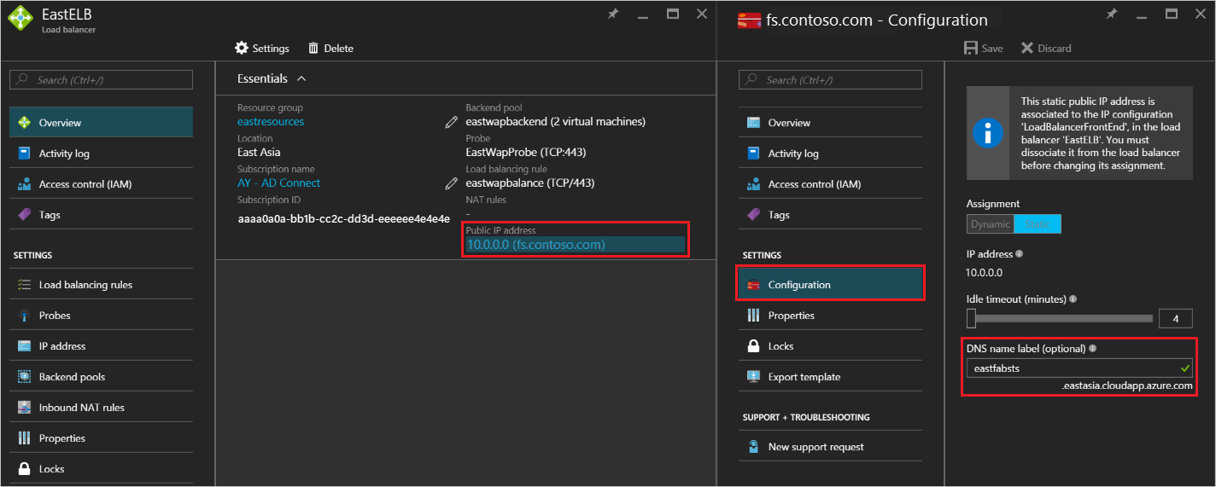This screenshot has height=487, width=1216.
Task: Click the .eastasia.cloudapp.azure.com suffix text
Action: coord(1127,386)
